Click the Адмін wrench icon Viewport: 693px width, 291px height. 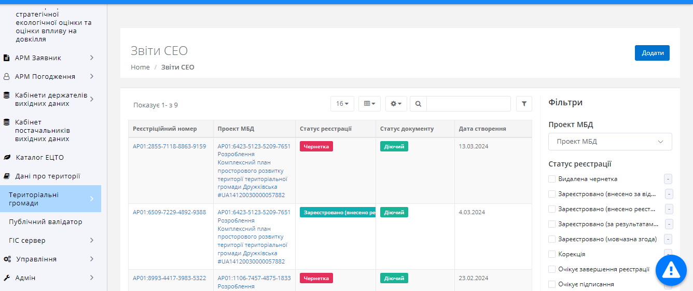tap(7, 278)
